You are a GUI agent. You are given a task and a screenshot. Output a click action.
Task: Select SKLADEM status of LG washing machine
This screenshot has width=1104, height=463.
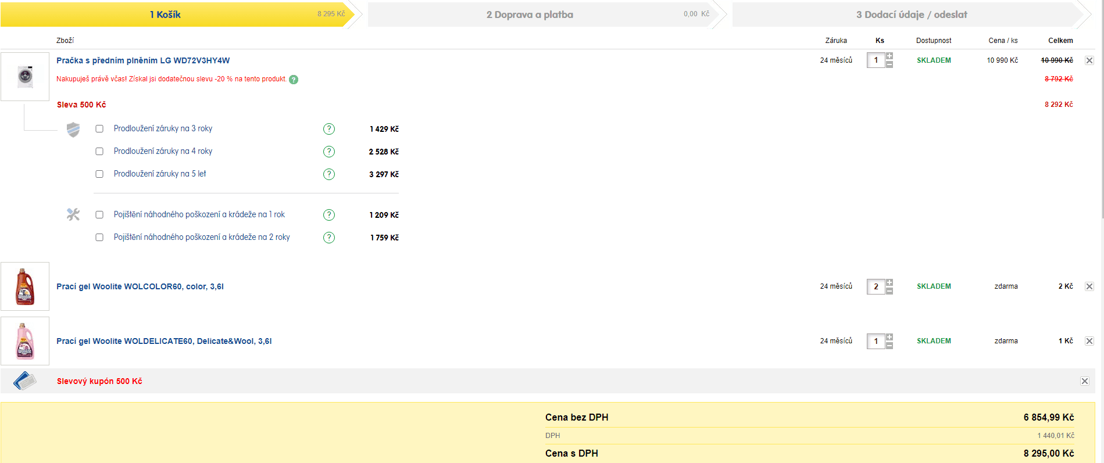click(x=934, y=60)
